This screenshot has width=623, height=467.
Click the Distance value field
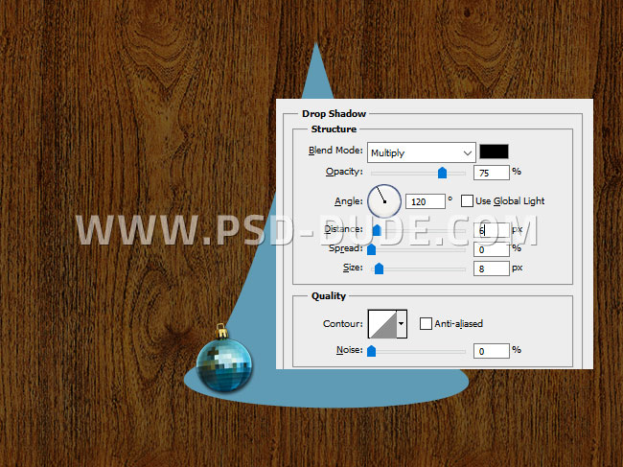click(x=491, y=230)
